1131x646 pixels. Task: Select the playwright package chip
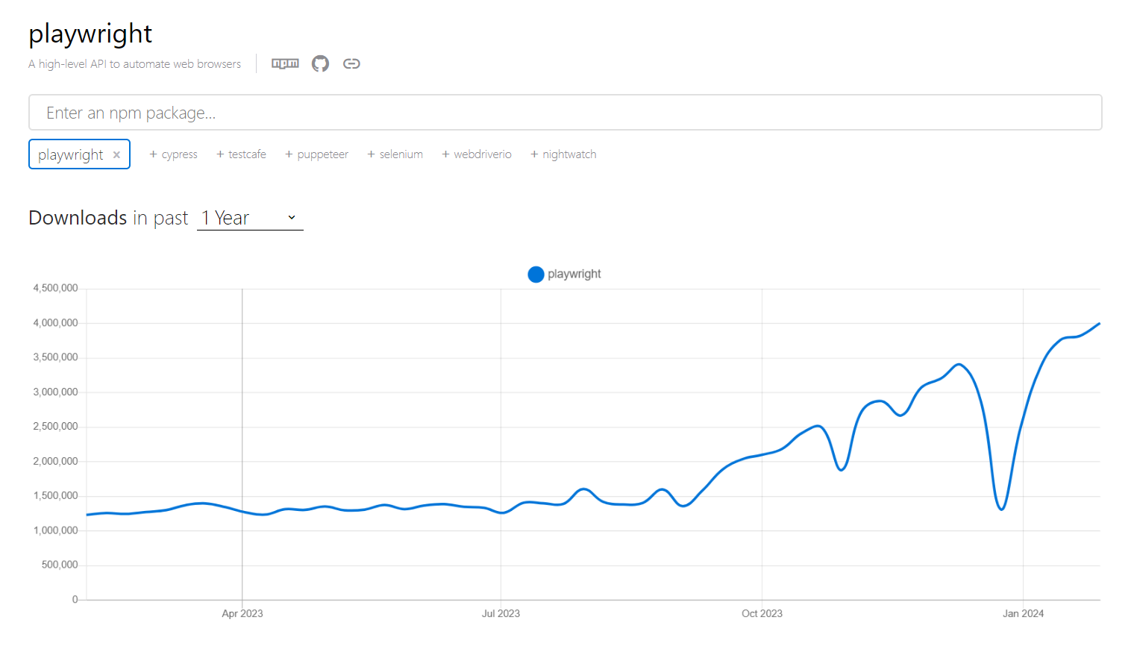(71, 155)
